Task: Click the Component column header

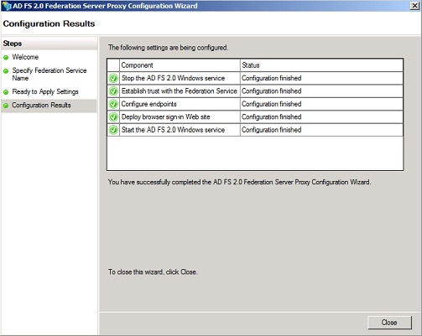Action: (x=180, y=65)
